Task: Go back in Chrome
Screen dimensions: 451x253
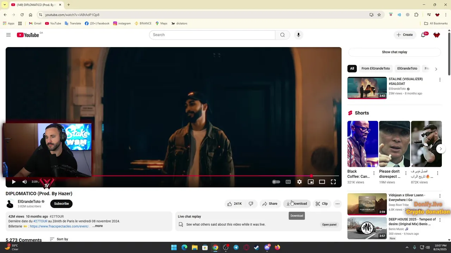Action: click(5, 15)
